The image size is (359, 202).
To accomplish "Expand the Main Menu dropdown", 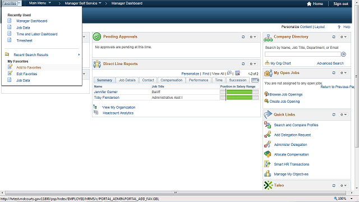I will coord(40,3).
